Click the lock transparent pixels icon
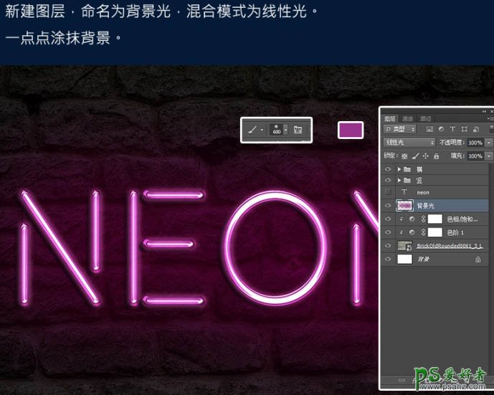The width and height of the screenshot is (494, 395). pos(405,156)
